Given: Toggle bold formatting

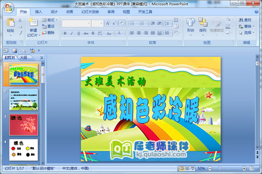Looking at the screenshot, I should pos(65,33).
